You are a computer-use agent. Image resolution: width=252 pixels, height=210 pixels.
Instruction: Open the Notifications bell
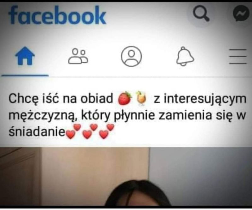click(x=185, y=56)
